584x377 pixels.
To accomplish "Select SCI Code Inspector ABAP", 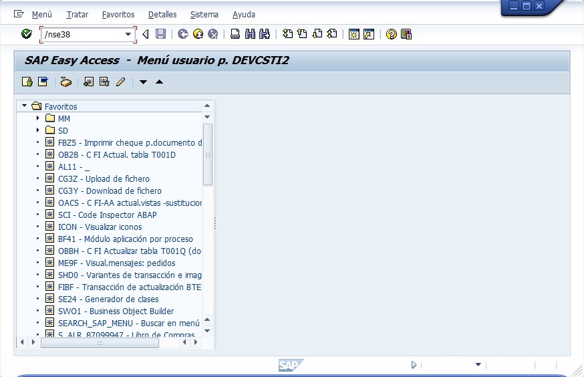I will (108, 215).
